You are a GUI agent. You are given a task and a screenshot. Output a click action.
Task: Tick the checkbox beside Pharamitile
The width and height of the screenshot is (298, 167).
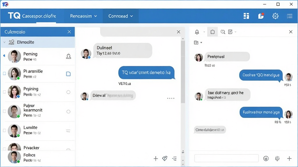click(4, 73)
